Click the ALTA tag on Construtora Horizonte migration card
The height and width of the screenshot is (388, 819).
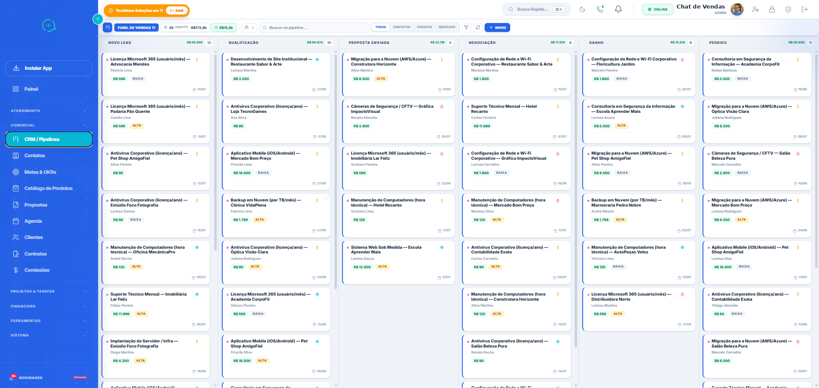tap(381, 79)
